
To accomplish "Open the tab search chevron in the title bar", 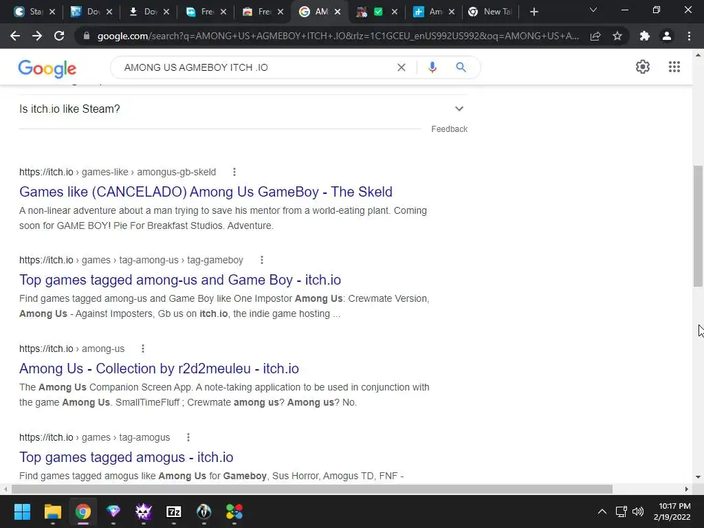I will (x=593, y=10).
